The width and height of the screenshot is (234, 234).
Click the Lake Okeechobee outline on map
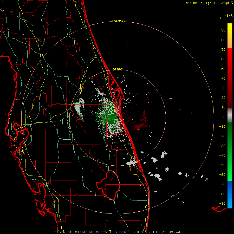pos(108,185)
